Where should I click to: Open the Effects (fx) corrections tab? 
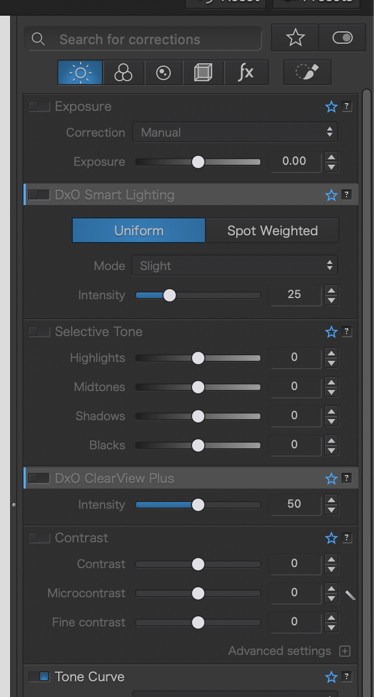tap(245, 73)
